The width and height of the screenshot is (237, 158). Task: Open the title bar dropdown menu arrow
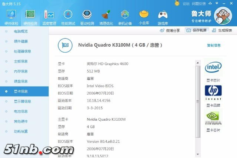tap(217, 3)
